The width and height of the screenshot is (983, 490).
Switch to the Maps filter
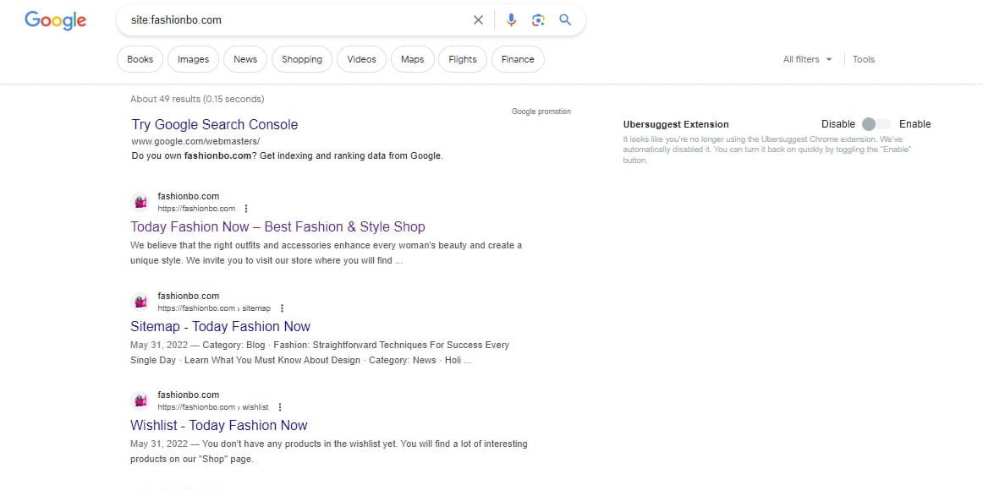(413, 59)
